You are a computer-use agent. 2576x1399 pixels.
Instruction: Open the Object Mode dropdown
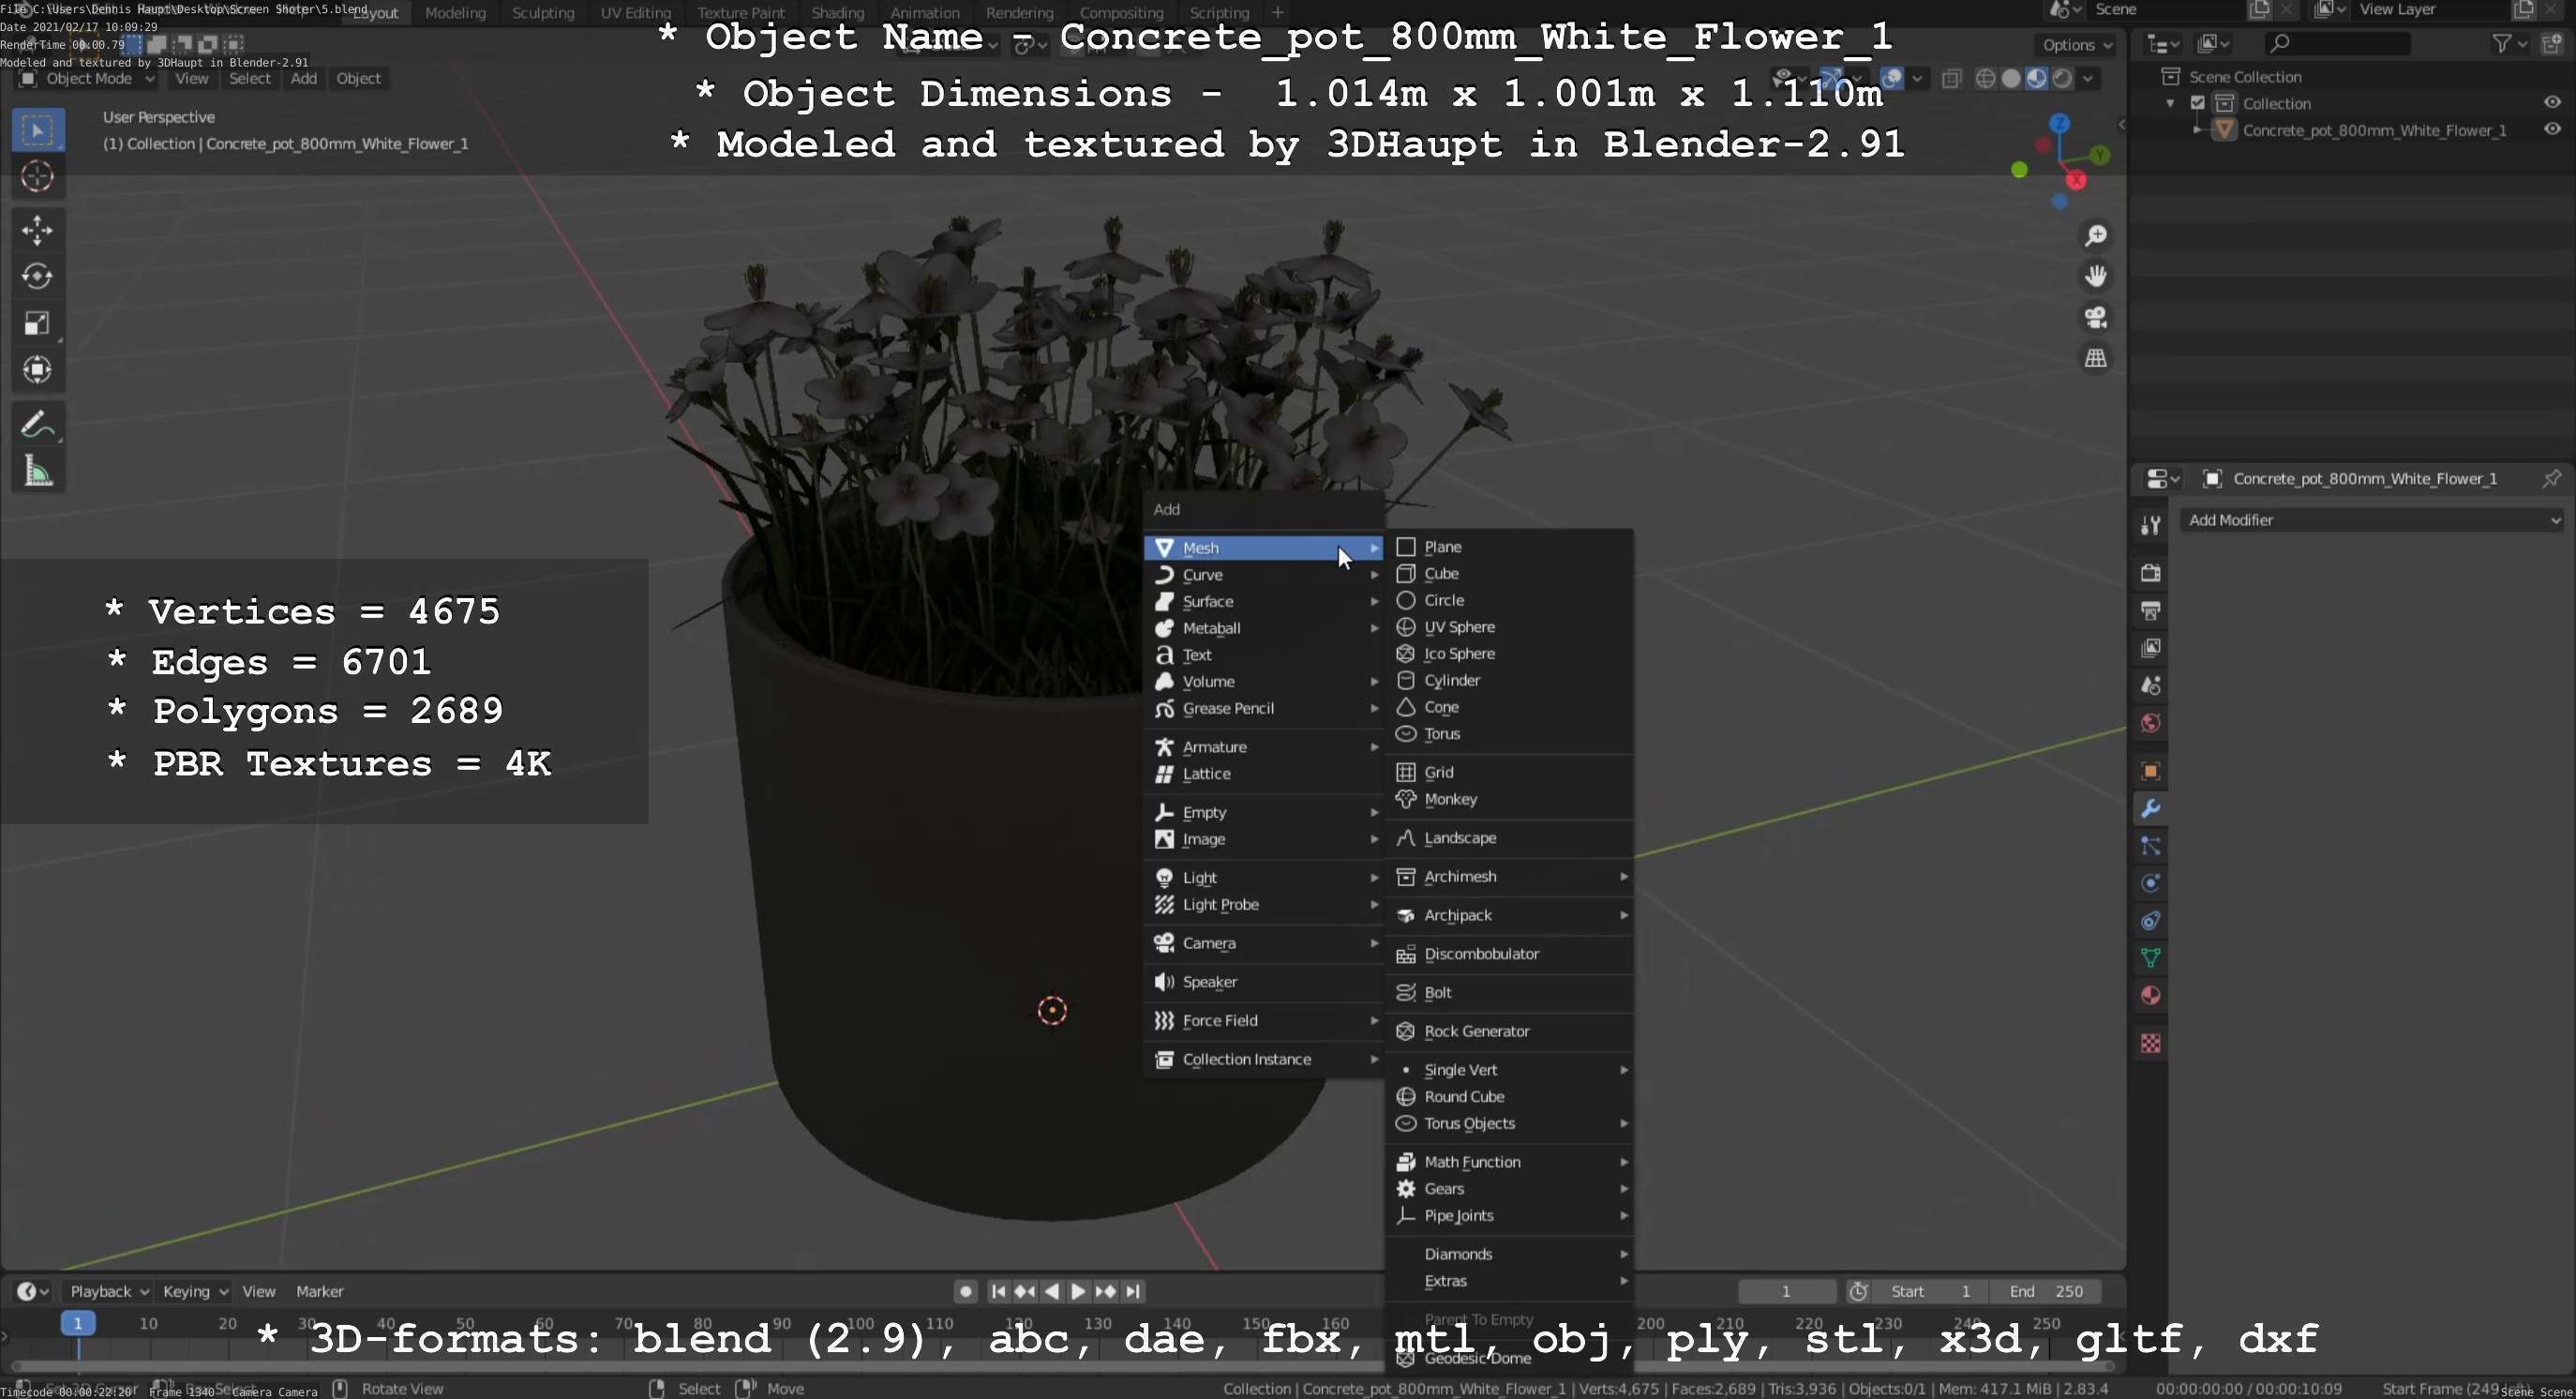(x=88, y=78)
